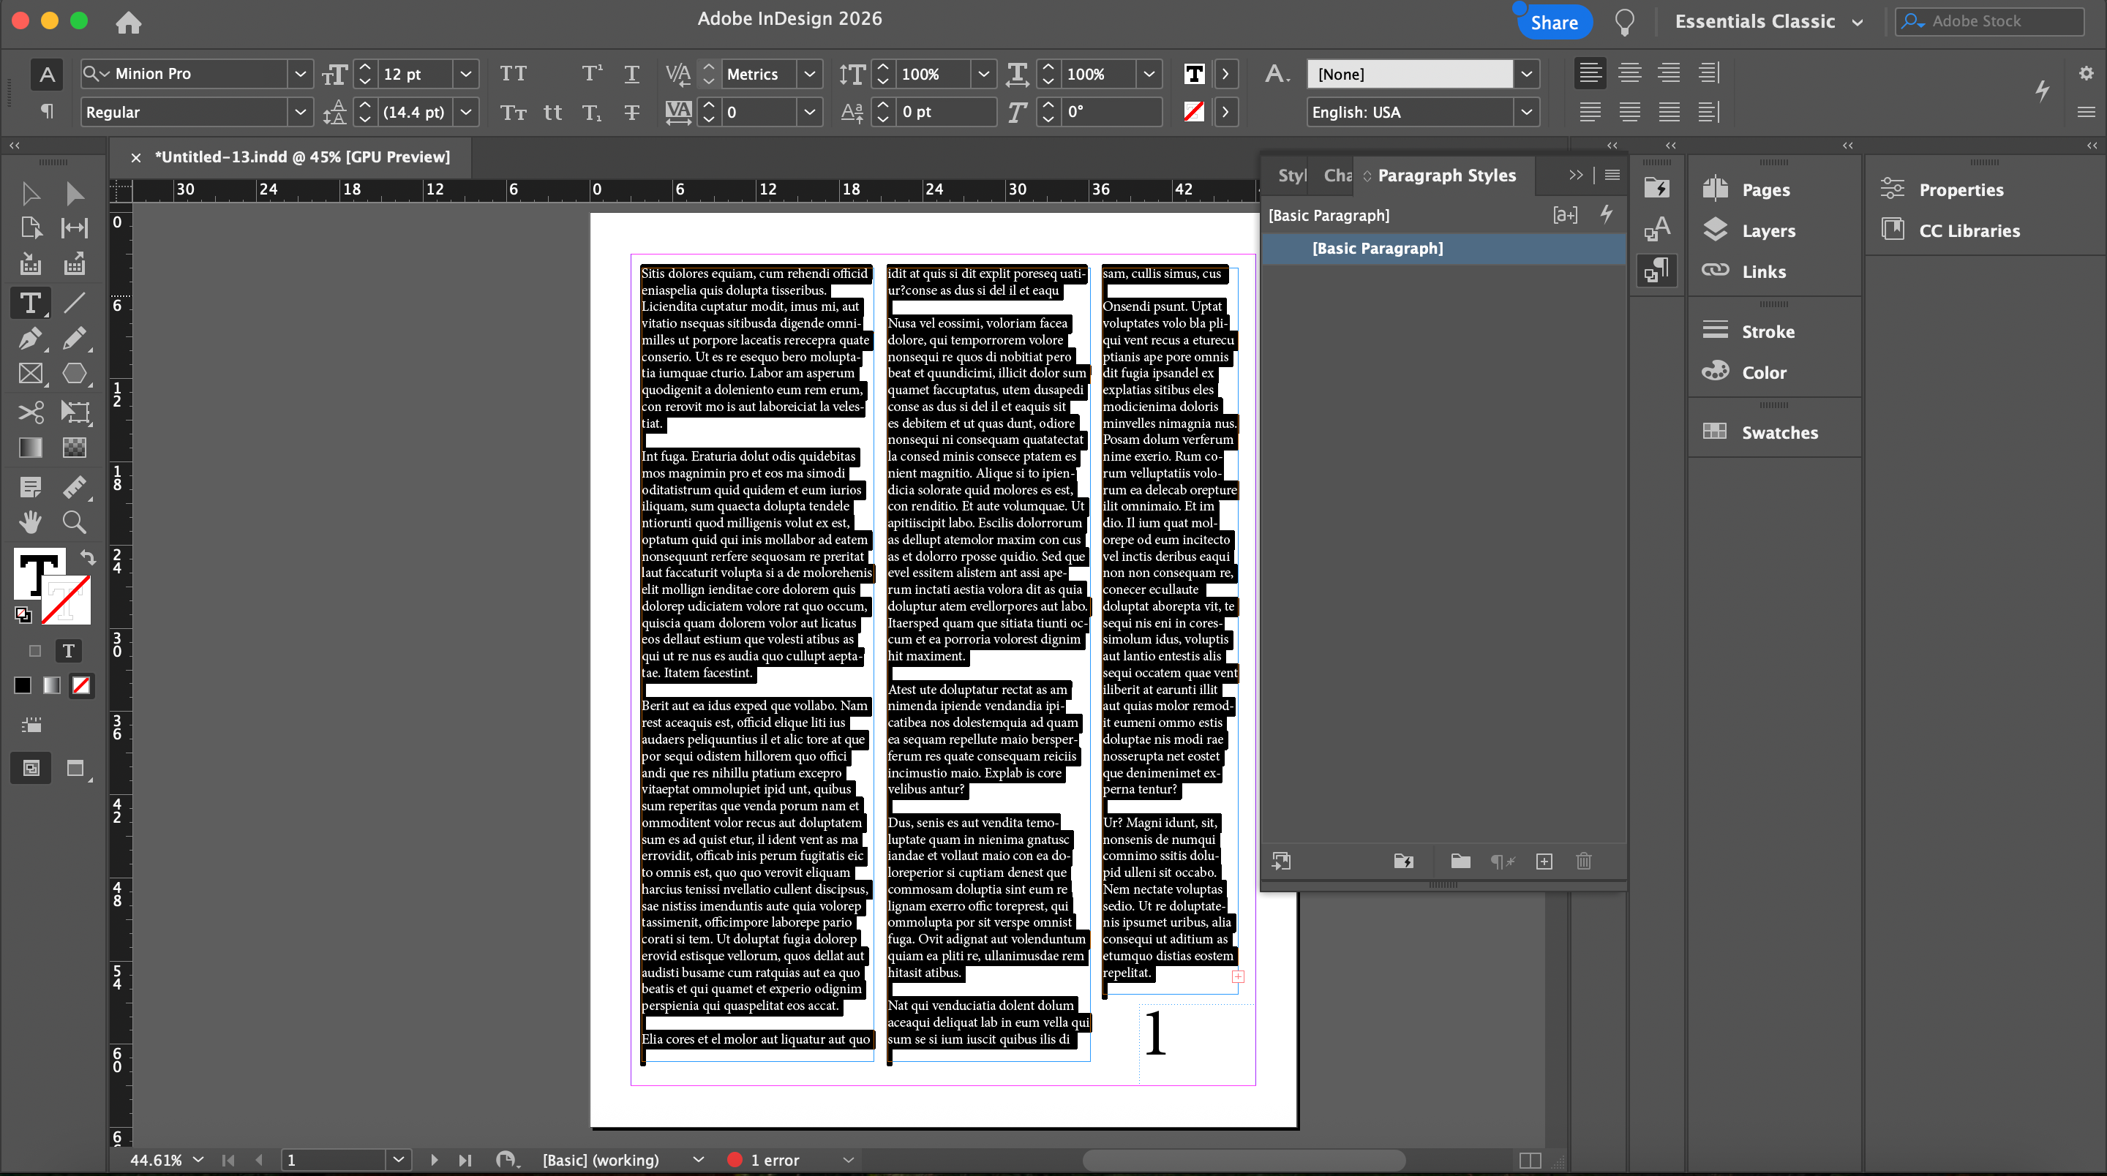Screen dimensions: 2107x1176
Task: Open the Minion Pro font family dropdown
Action: [x=300, y=74]
